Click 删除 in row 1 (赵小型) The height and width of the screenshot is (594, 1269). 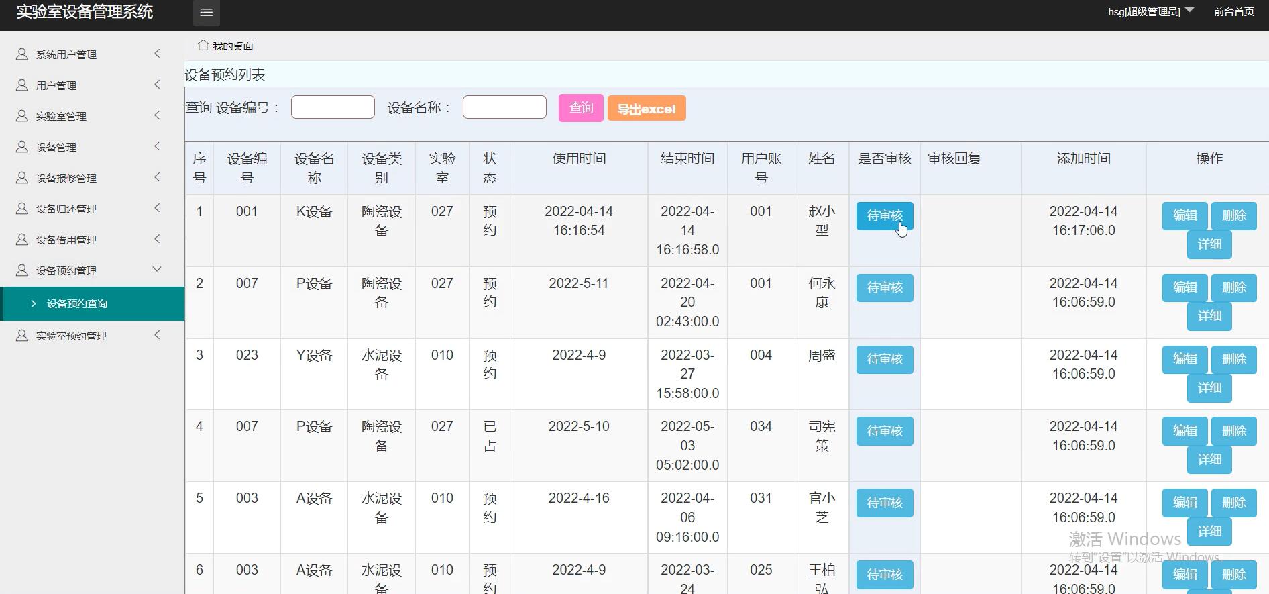tap(1234, 215)
